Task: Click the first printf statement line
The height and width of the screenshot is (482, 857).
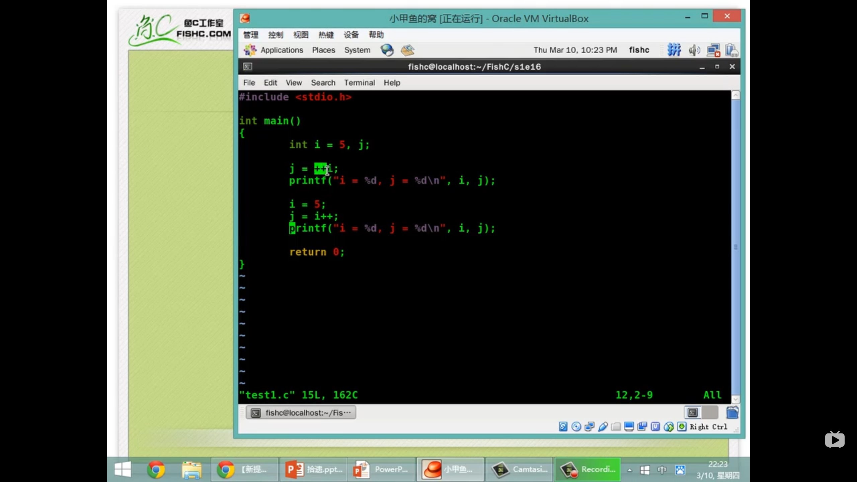Action: click(x=392, y=181)
